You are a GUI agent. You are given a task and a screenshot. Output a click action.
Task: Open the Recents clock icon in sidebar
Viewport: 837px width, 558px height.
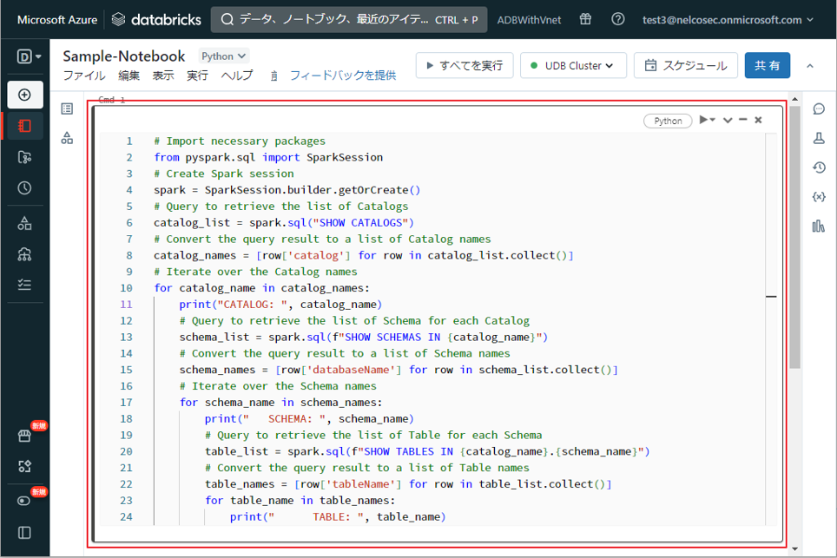pyautogui.click(x=24, y=188)
